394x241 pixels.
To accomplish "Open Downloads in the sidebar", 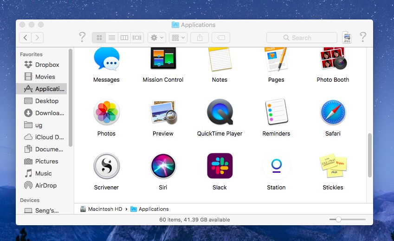I will point(42,113).
